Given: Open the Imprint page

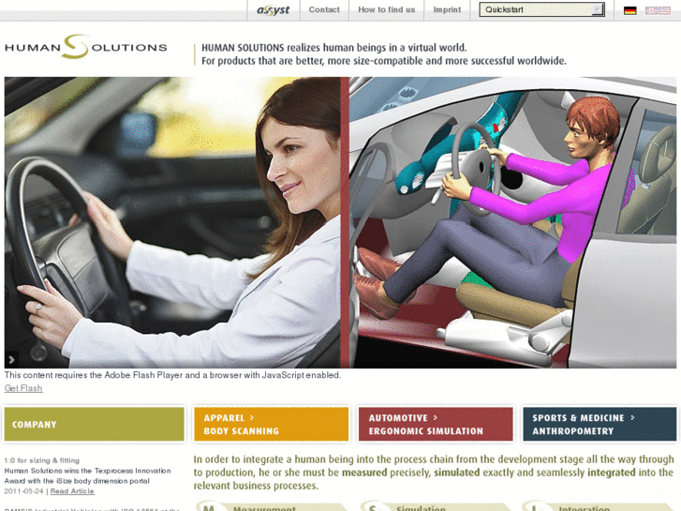Looking at the screenshot, I should (x=447, y=9).
